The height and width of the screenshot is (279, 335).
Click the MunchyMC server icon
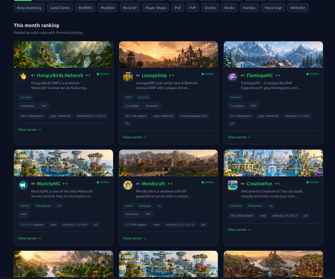(x=23, y=185)
